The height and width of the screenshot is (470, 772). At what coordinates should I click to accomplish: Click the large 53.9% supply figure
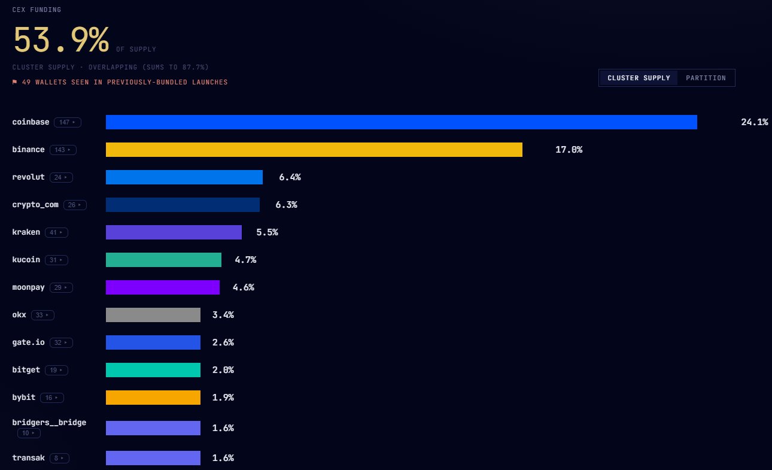[61, 40]
